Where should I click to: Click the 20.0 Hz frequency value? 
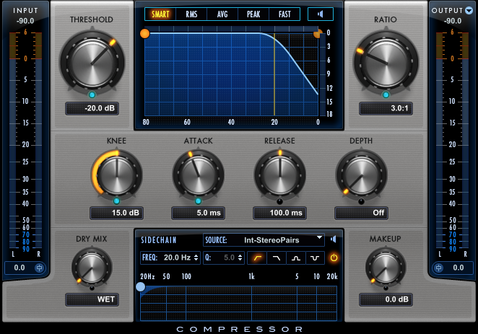click(177, 258)
